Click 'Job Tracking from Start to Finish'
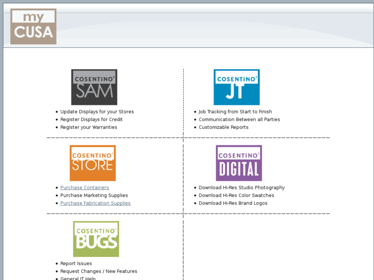 click(235, 111)
